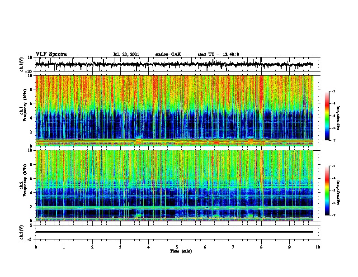The width and height of the screenshot is (358, 277).
Task: Click the ch.1 spectrogram panel
Action: (x=174, y=110)
